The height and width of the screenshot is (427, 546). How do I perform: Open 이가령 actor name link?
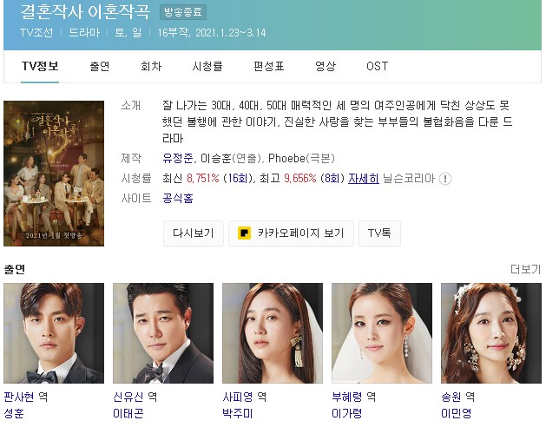pyautogui.click(x=347, y=413)
